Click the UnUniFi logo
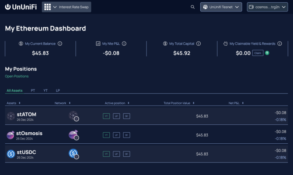 point(21,7)
